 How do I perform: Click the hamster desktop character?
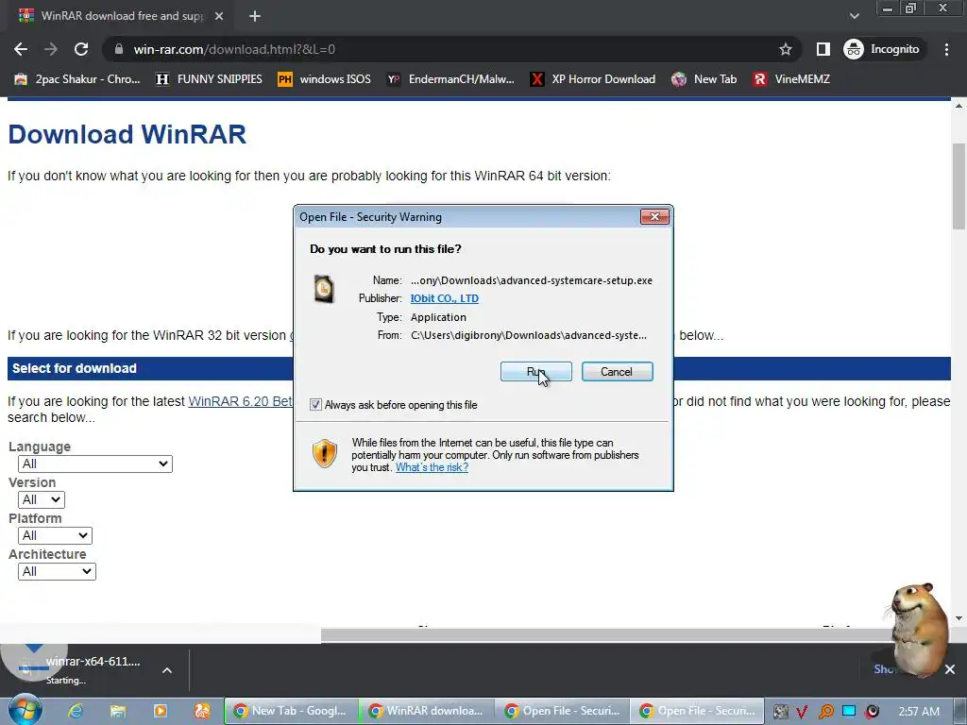(x=918, y=629)
